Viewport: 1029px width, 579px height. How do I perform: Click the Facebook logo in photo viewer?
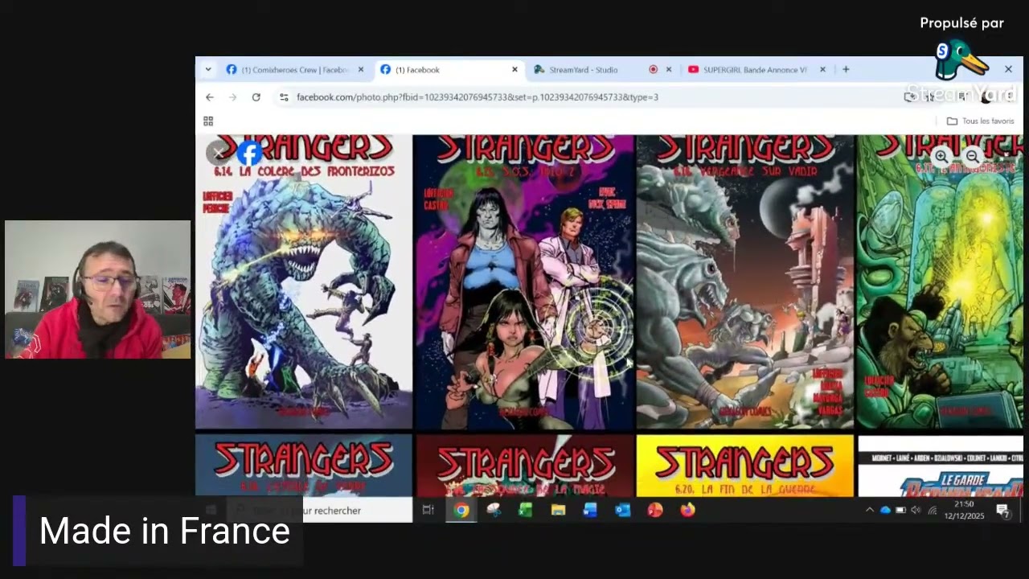(x=249, y=153)
